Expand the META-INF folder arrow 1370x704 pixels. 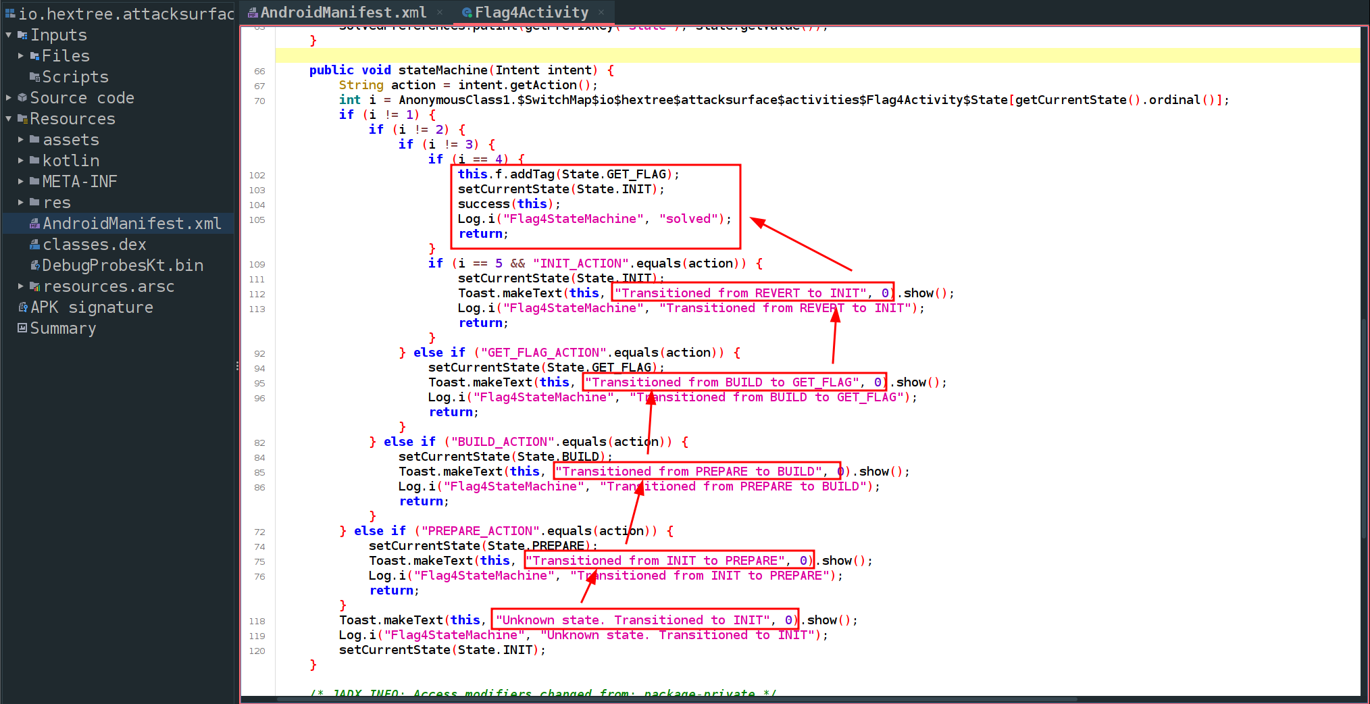[21, 181]
